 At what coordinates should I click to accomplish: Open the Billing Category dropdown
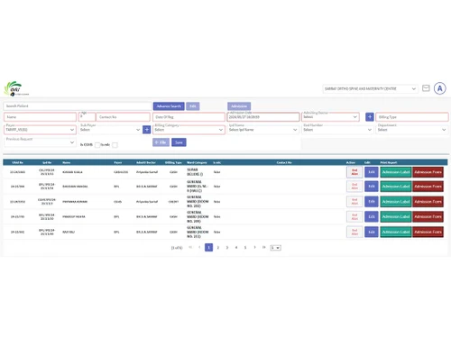click(x=189, y=130)
